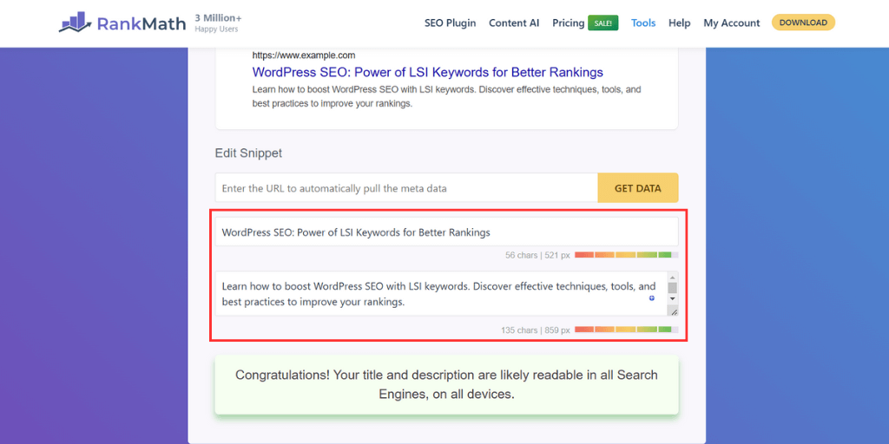Click the Congratulations message box
This screenshot has height=444, width=889.
point(447,384)
